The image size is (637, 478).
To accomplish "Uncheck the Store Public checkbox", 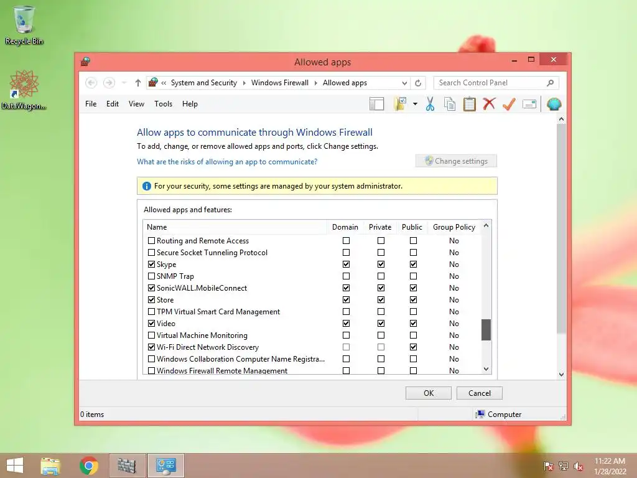I will pyautogui.click(x=413, y=299).
